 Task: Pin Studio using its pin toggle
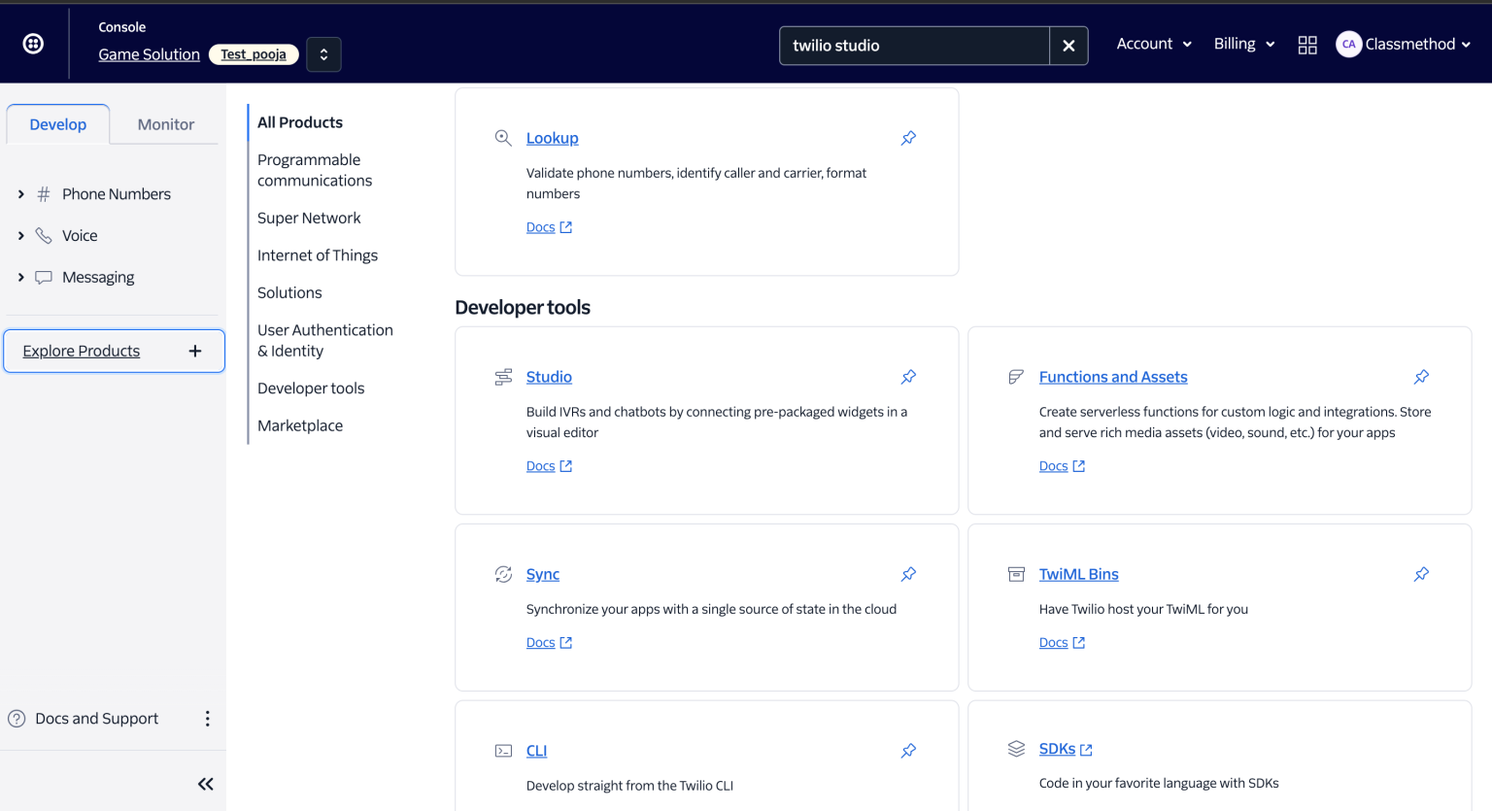[x=908, y=377]
